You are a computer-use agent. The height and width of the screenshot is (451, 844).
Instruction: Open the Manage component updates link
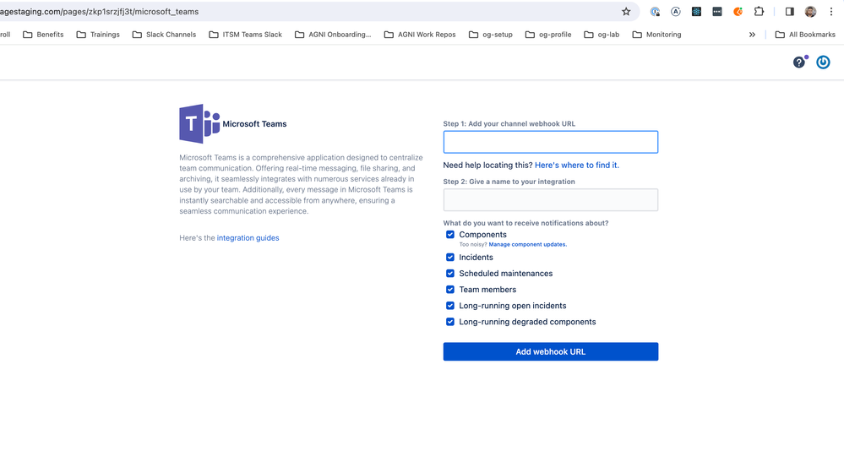(x=527, y=244)
